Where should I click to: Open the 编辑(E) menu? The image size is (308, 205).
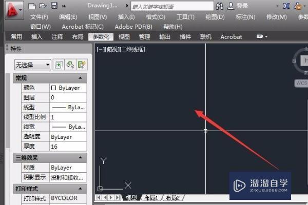point(68,17)
